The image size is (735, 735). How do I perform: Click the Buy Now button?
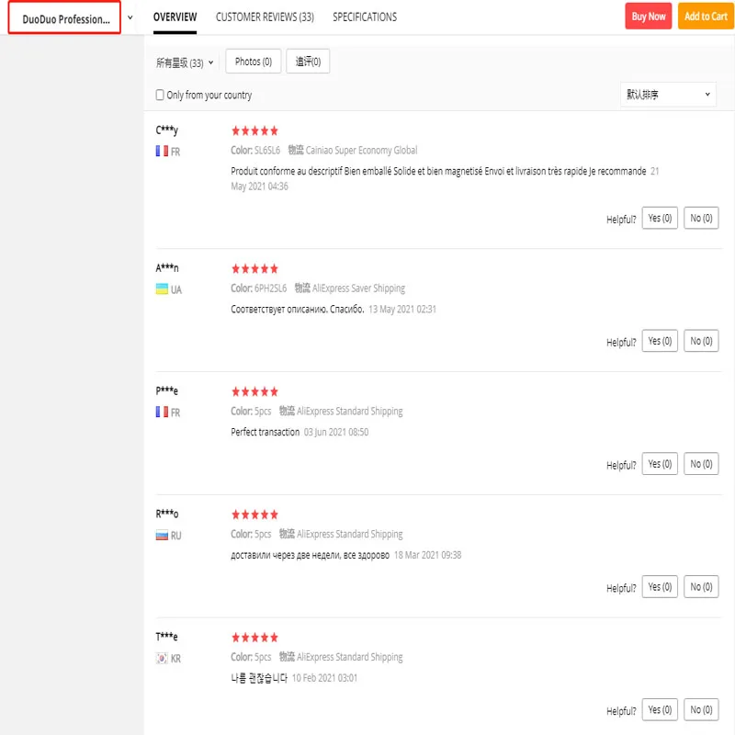[649, 17]
